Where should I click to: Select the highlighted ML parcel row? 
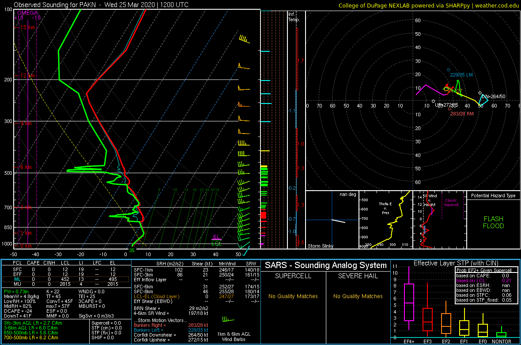tap(66, 280)
